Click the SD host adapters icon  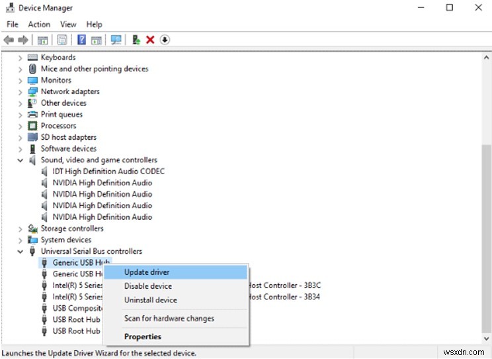coord(32,137)
